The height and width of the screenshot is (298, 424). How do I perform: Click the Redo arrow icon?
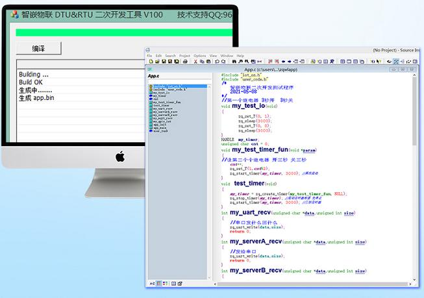[x=223, y=62]
